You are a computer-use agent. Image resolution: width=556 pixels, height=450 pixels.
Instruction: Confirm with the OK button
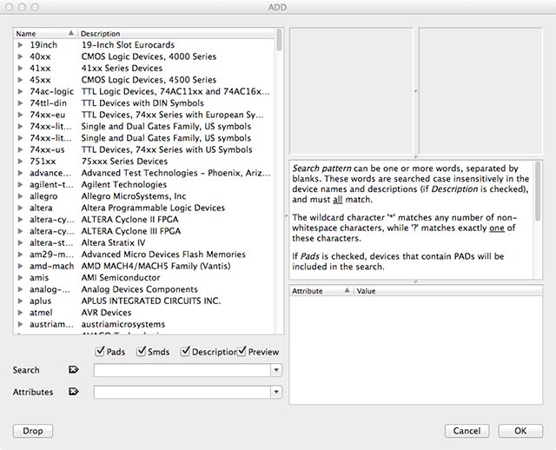520,430
